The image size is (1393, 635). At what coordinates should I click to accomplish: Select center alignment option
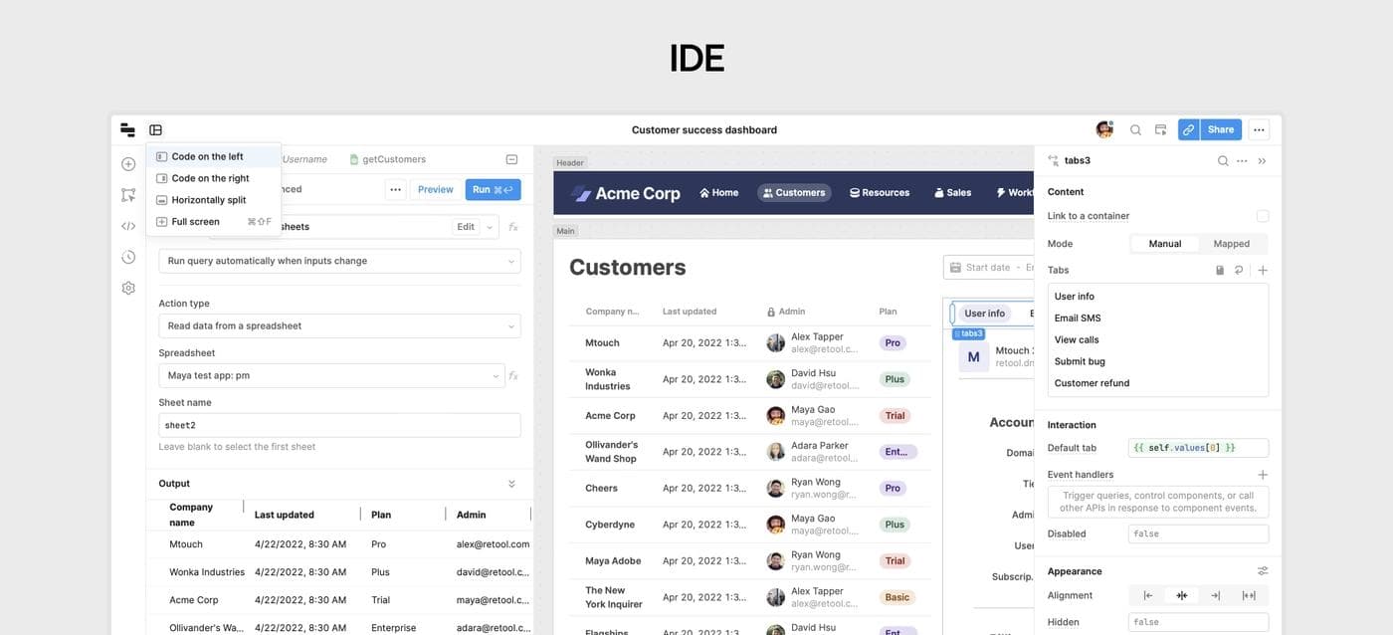point(1181,595)
